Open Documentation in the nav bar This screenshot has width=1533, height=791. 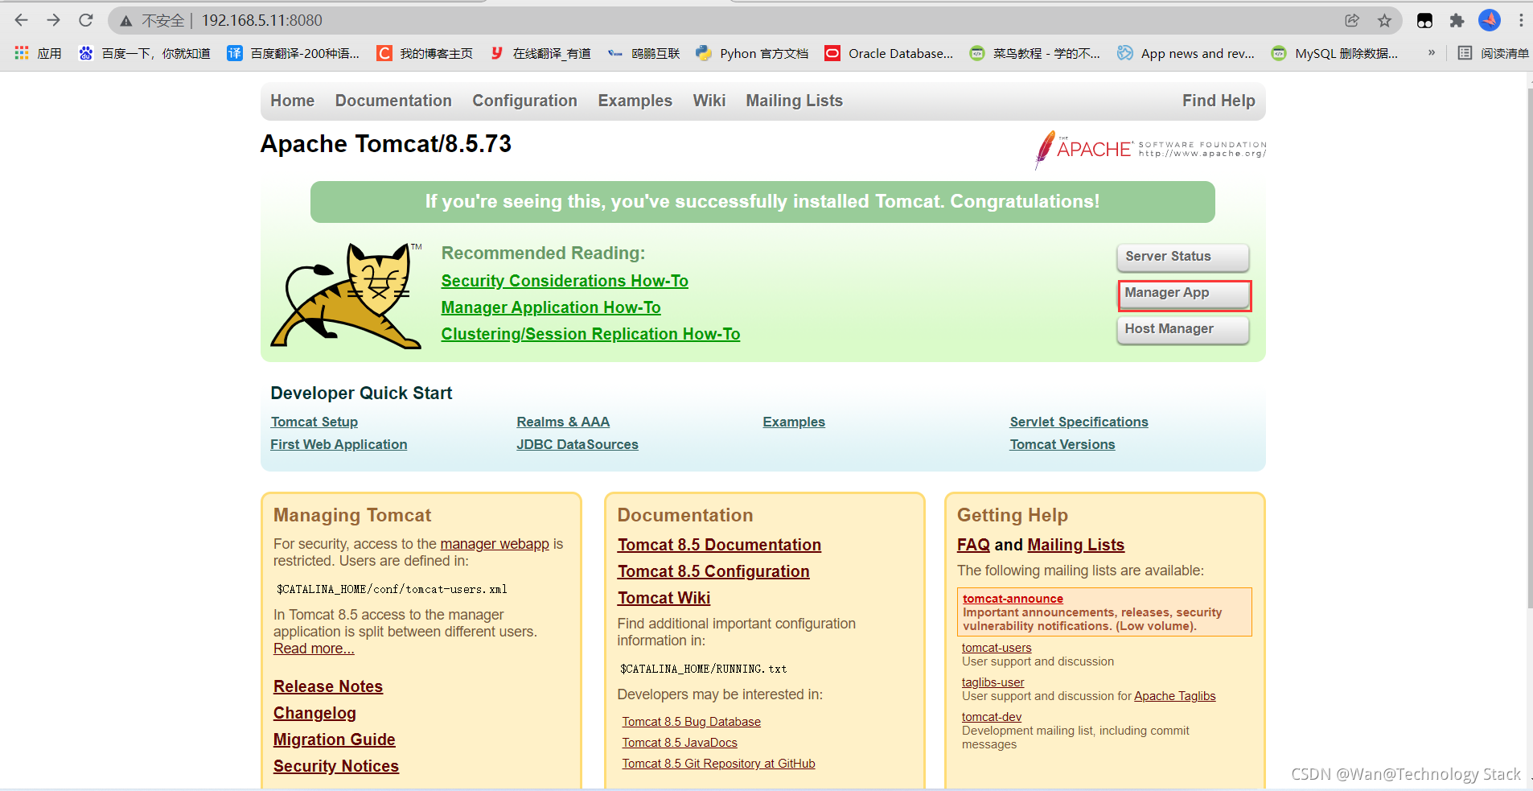393,101
